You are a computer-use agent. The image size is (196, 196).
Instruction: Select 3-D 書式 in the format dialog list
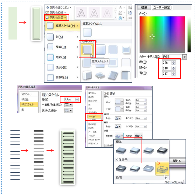(94, 117)
